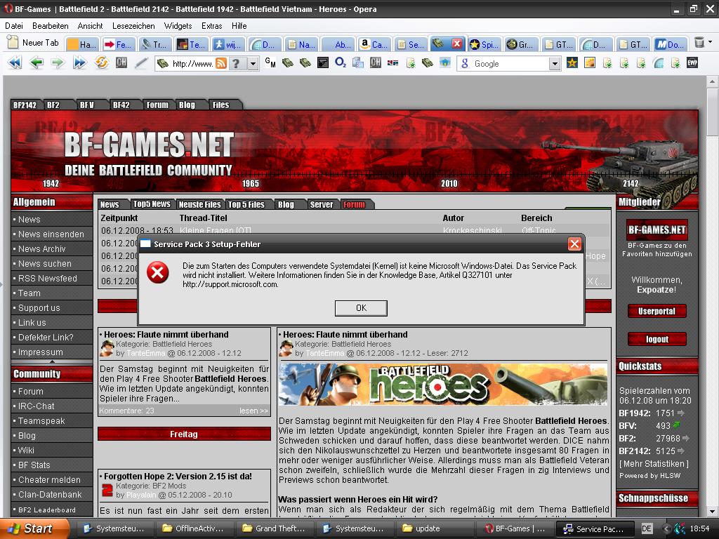Image resolution: width=719 pixels, height=539 pixels.
Task: Go forward with the green right arrow
Action: [58, 62]
